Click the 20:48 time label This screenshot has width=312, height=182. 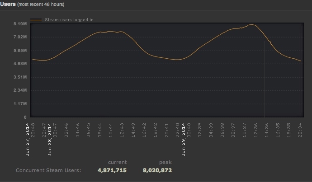click(x=33, y=130)
